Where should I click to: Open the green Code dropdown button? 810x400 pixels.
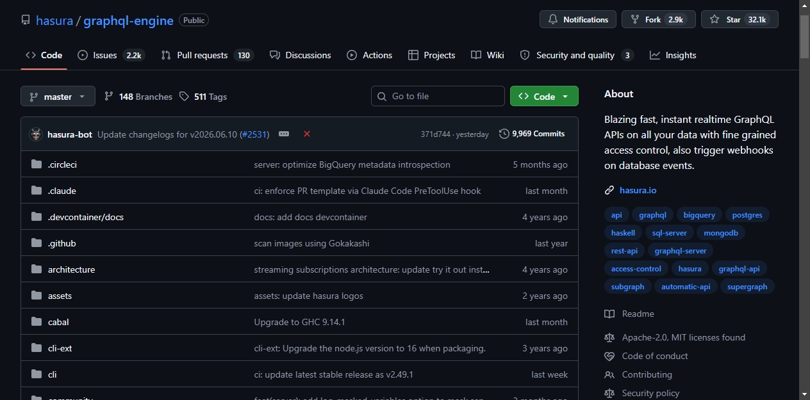click(544, 96)
